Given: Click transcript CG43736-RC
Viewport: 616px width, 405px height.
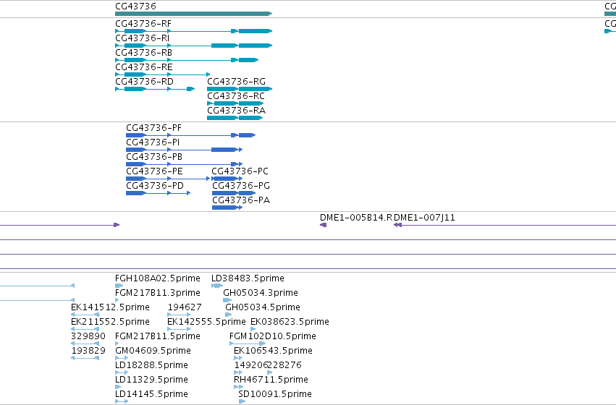Looking at the screenshot, I should point(235,103).
